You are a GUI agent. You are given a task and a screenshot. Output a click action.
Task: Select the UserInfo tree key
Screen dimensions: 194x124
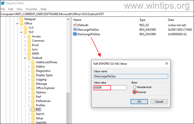(41, 122)
